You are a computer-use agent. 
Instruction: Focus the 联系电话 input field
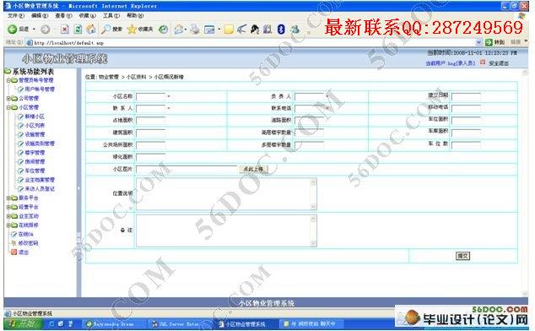point(310,109)
